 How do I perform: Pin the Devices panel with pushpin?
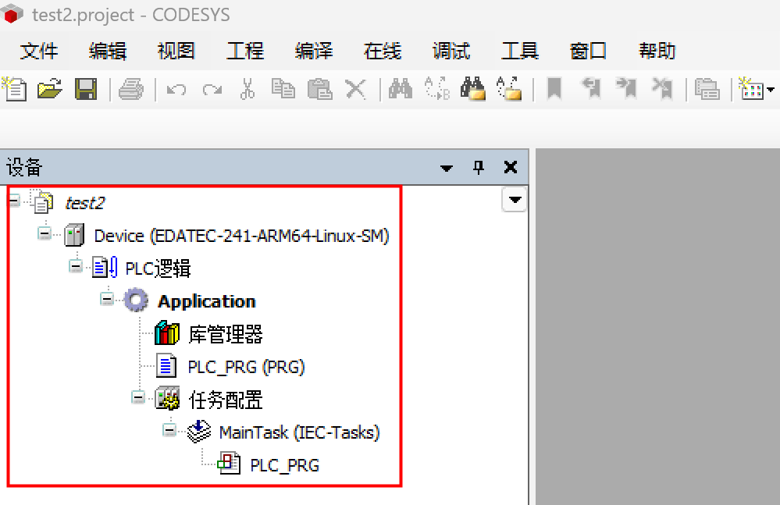(479, 167)
